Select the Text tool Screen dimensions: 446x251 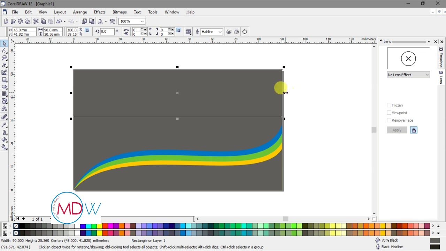click(x=4, y=108)
